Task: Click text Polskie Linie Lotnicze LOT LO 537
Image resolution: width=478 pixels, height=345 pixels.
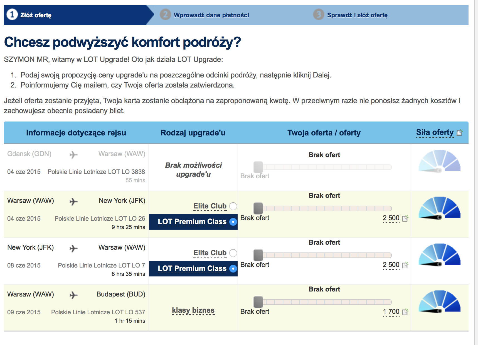Action: tap(98, 312)
